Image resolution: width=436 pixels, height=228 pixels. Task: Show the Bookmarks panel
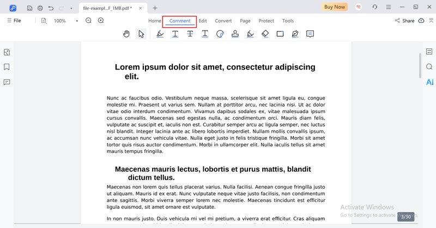(7, 67)
